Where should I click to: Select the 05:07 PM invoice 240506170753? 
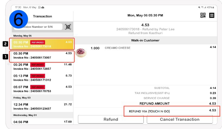coord(42,89)
